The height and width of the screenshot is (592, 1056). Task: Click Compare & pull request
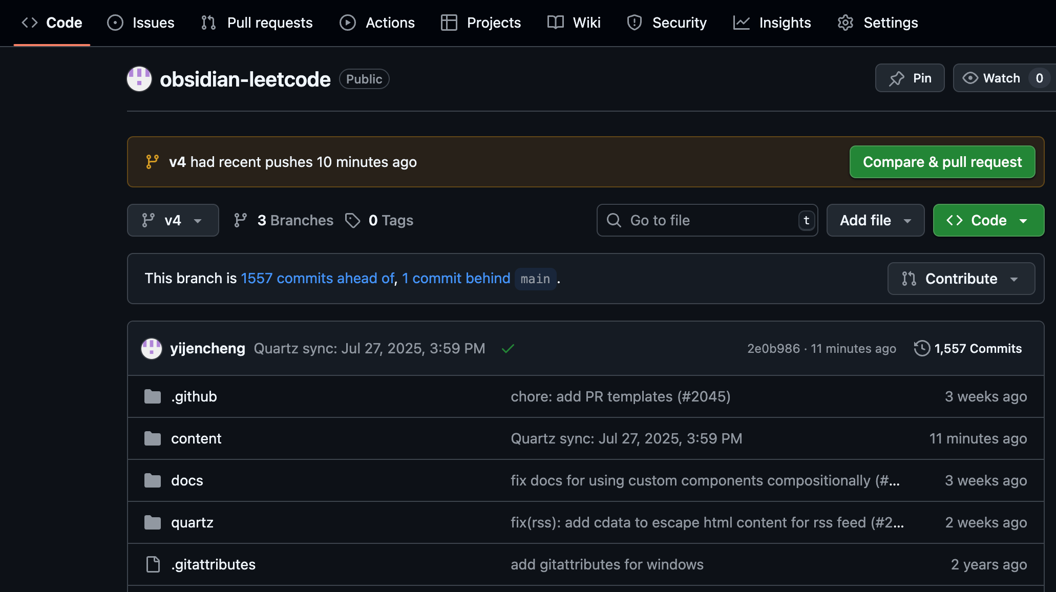[x=942, y=162]
